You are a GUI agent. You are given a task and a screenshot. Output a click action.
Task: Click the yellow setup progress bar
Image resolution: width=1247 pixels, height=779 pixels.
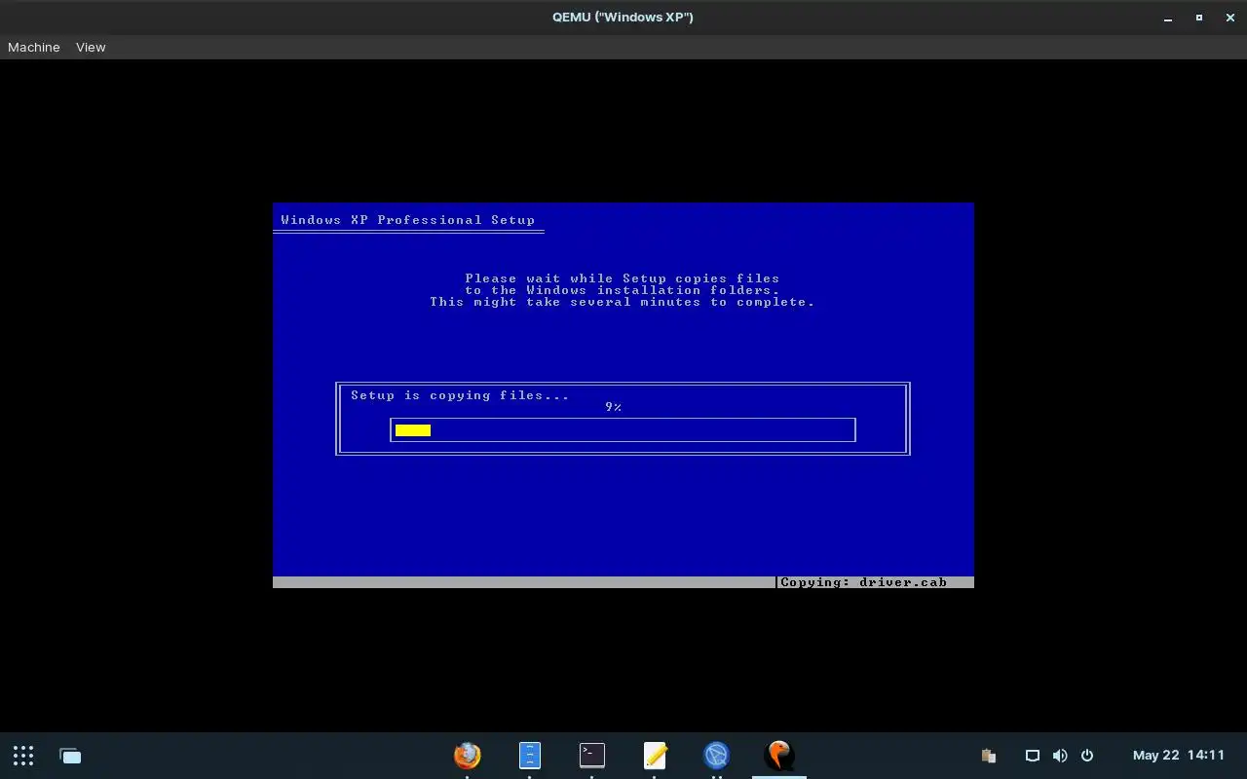[x=413, y=430]
